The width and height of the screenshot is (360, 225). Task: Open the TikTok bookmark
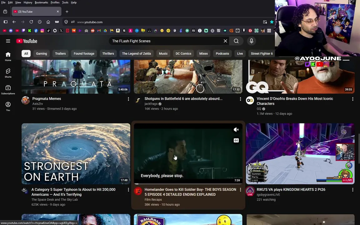[x=48, y=31]
